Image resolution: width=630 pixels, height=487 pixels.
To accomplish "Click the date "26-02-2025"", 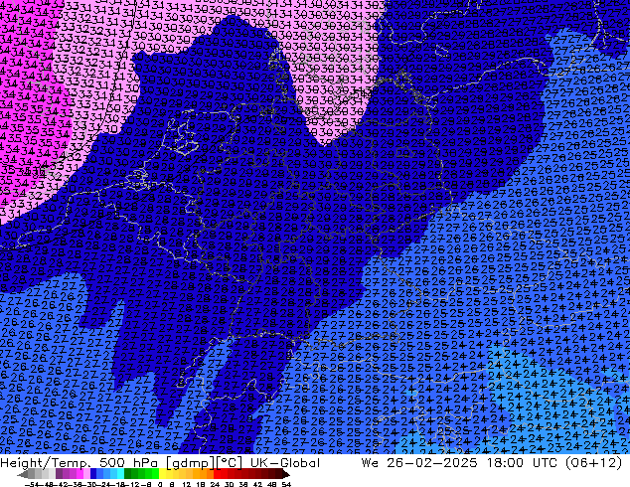I will point(432,463).
